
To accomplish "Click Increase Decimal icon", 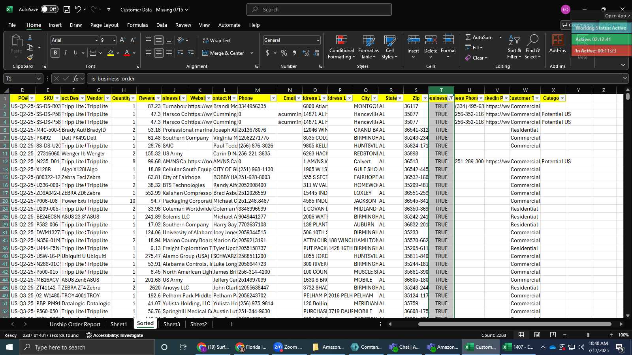I will coord(306,53).
